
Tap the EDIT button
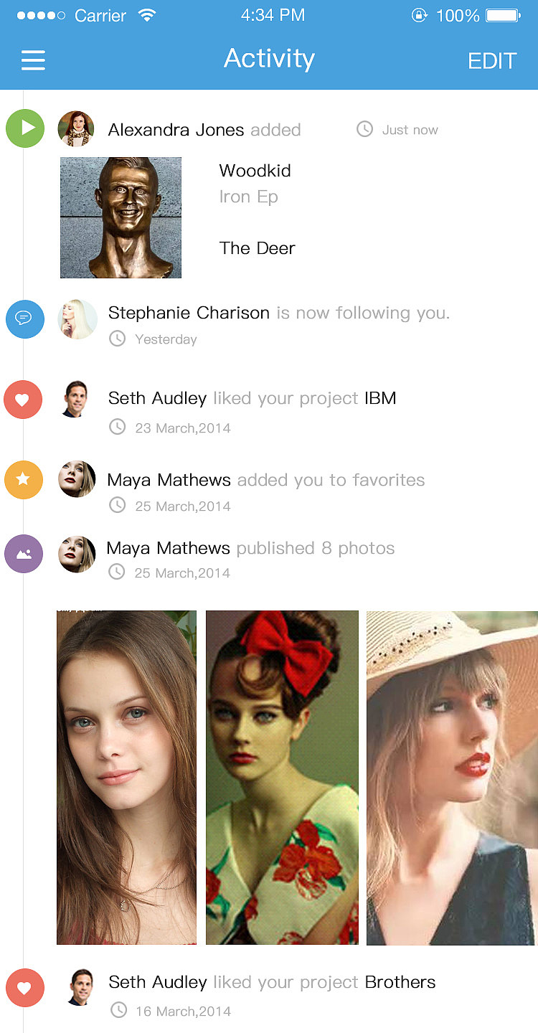pos(491,61)
